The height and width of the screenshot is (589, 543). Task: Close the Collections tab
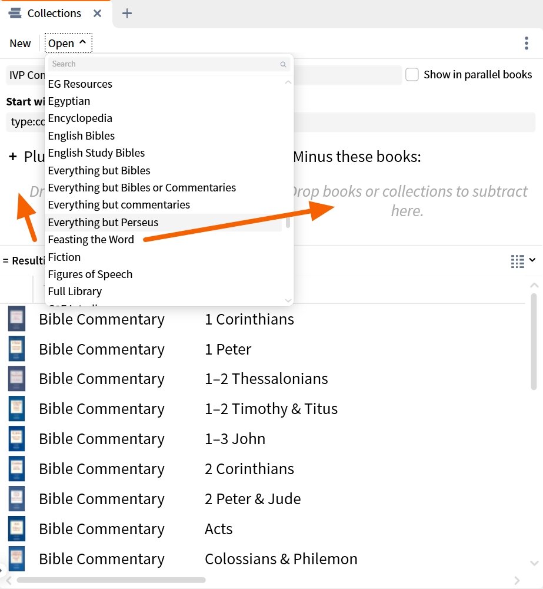[x=97, y=13]
